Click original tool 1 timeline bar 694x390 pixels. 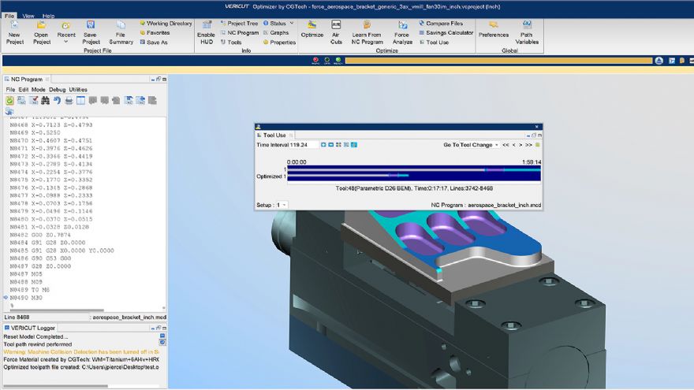tap(414, 169)
